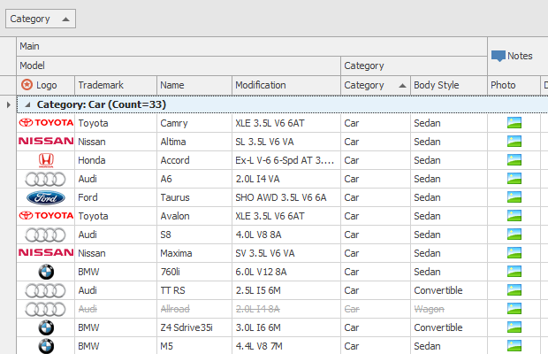
Task: Click the Audi logo in the A6 row
Action: (x=46, y=179)
